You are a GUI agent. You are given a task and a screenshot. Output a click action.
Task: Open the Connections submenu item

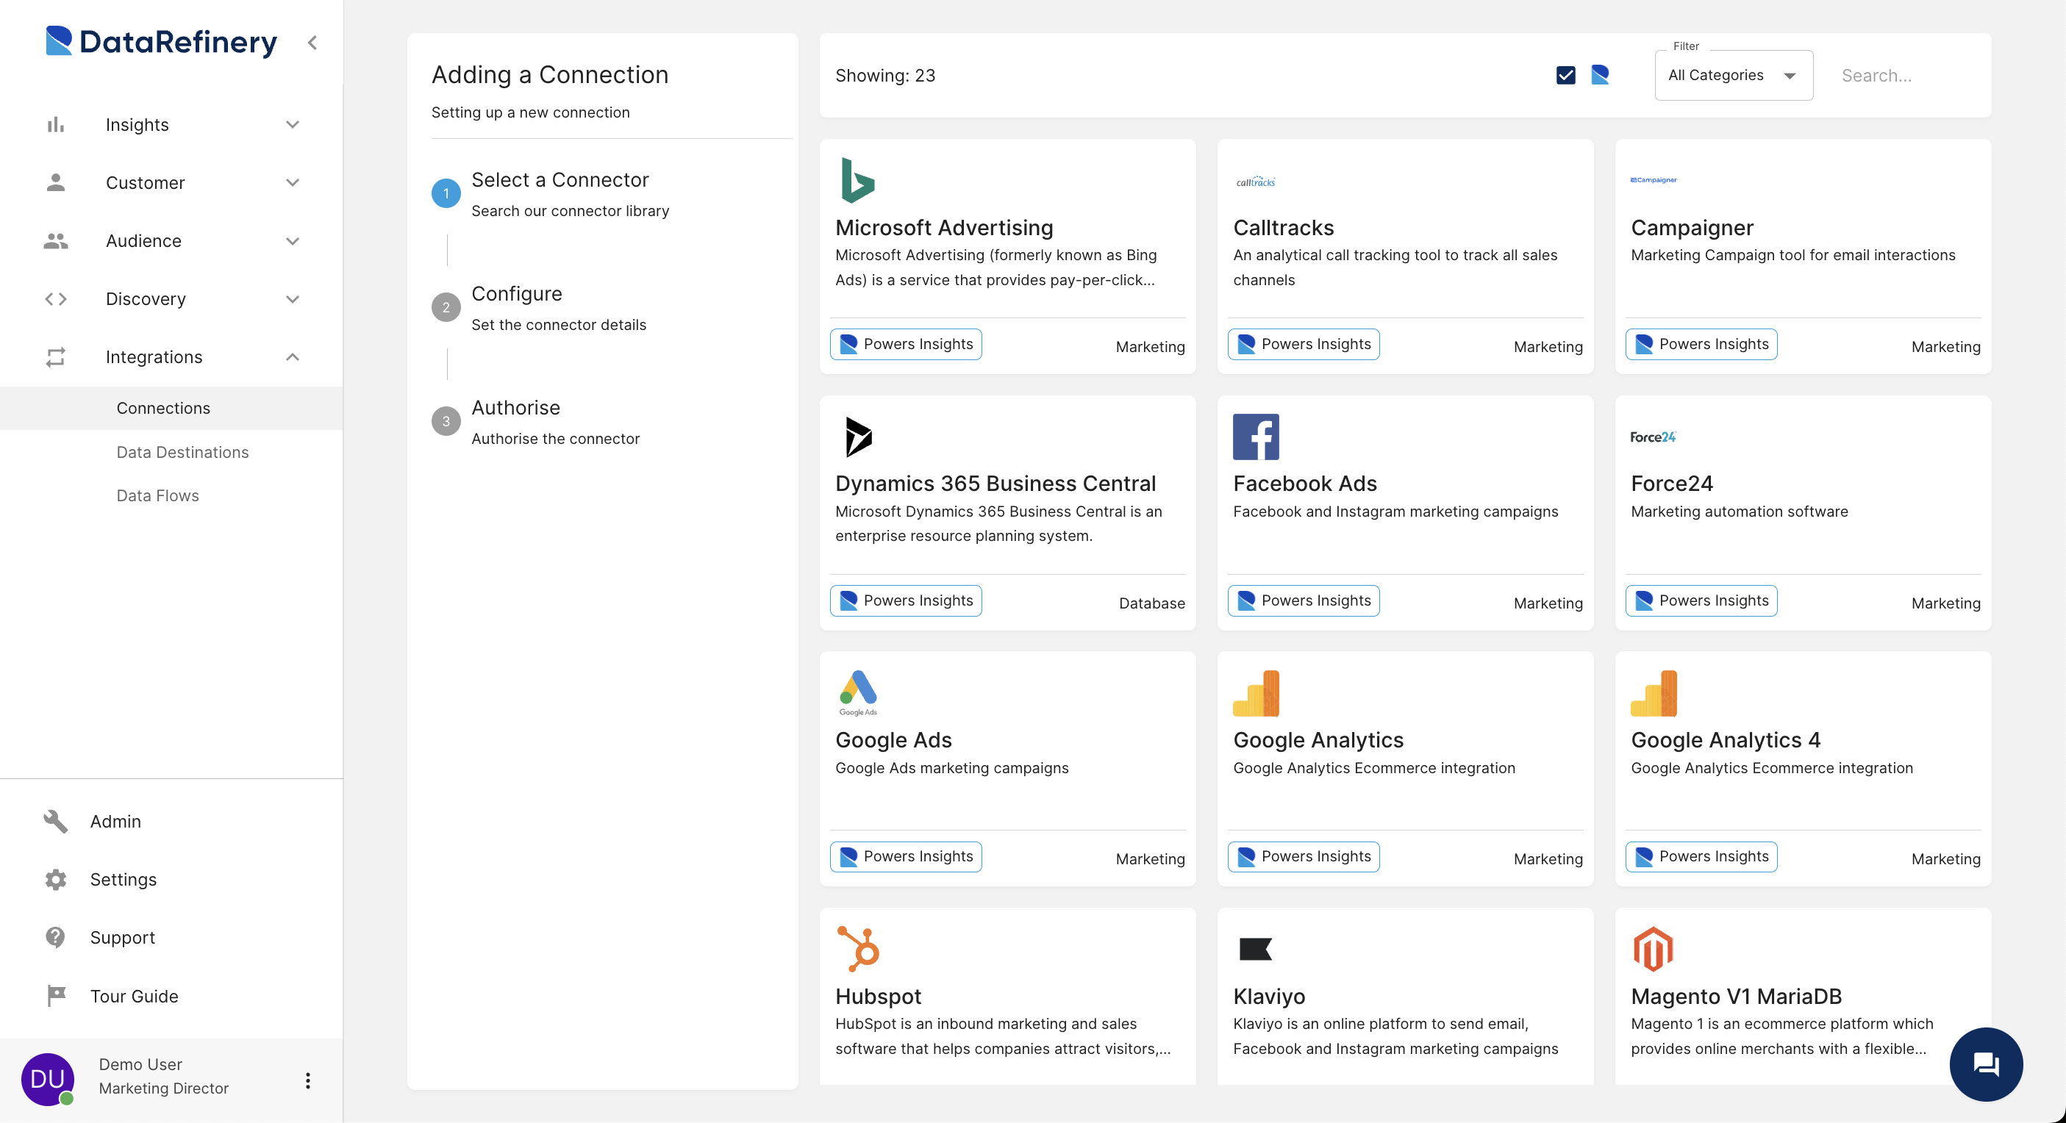point(171,408)
